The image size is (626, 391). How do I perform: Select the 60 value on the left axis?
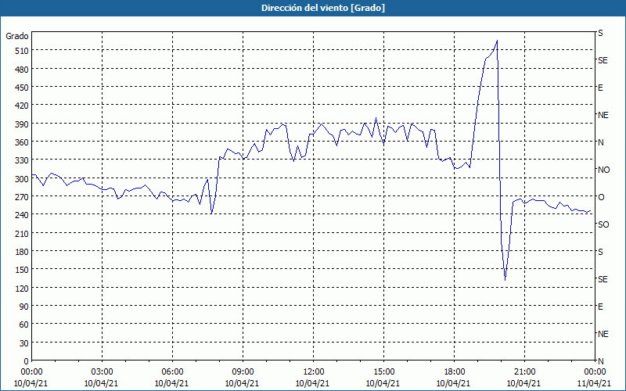click(24, 325)
